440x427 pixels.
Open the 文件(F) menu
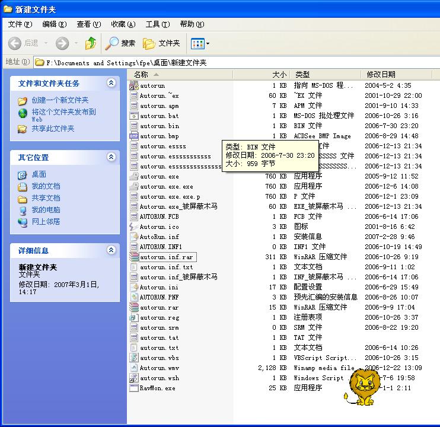[20, 24]
